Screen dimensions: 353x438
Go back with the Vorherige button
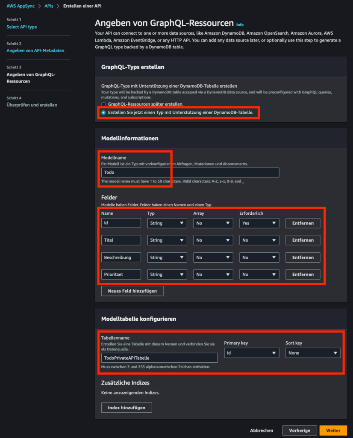[x=300, y=430]
